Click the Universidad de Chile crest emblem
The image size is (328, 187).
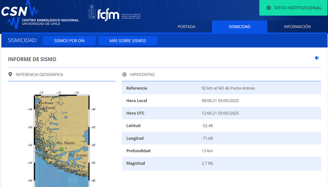pyautogui.click(x=92, y=12)
